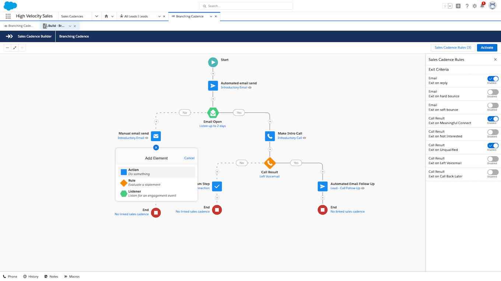
Task: Disable Email Exit on reply toggle
Action: (493, 79)
